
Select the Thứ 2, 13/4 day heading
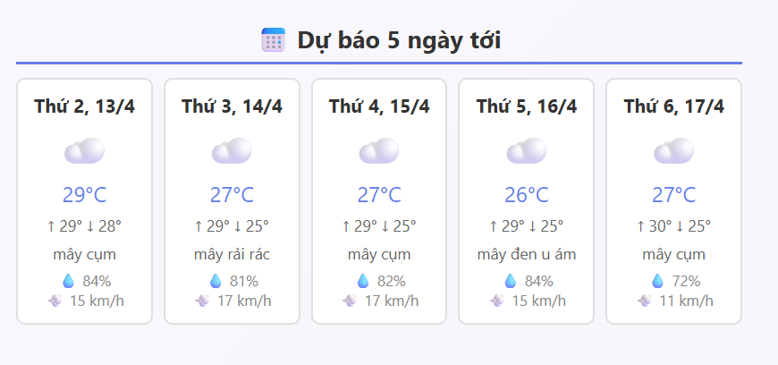[x=84, y=106]
